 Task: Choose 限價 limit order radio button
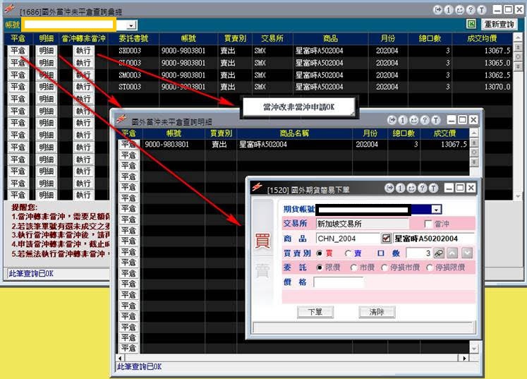click(x=320, y=267)
